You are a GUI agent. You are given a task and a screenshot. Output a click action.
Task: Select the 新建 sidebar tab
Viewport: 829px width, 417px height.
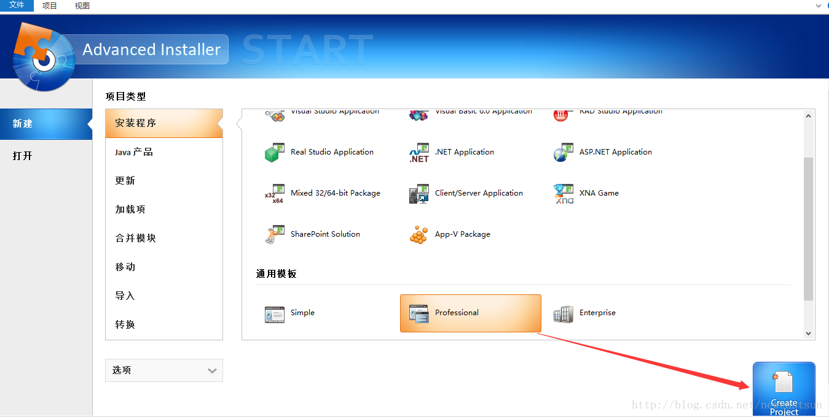click(46, 124)
